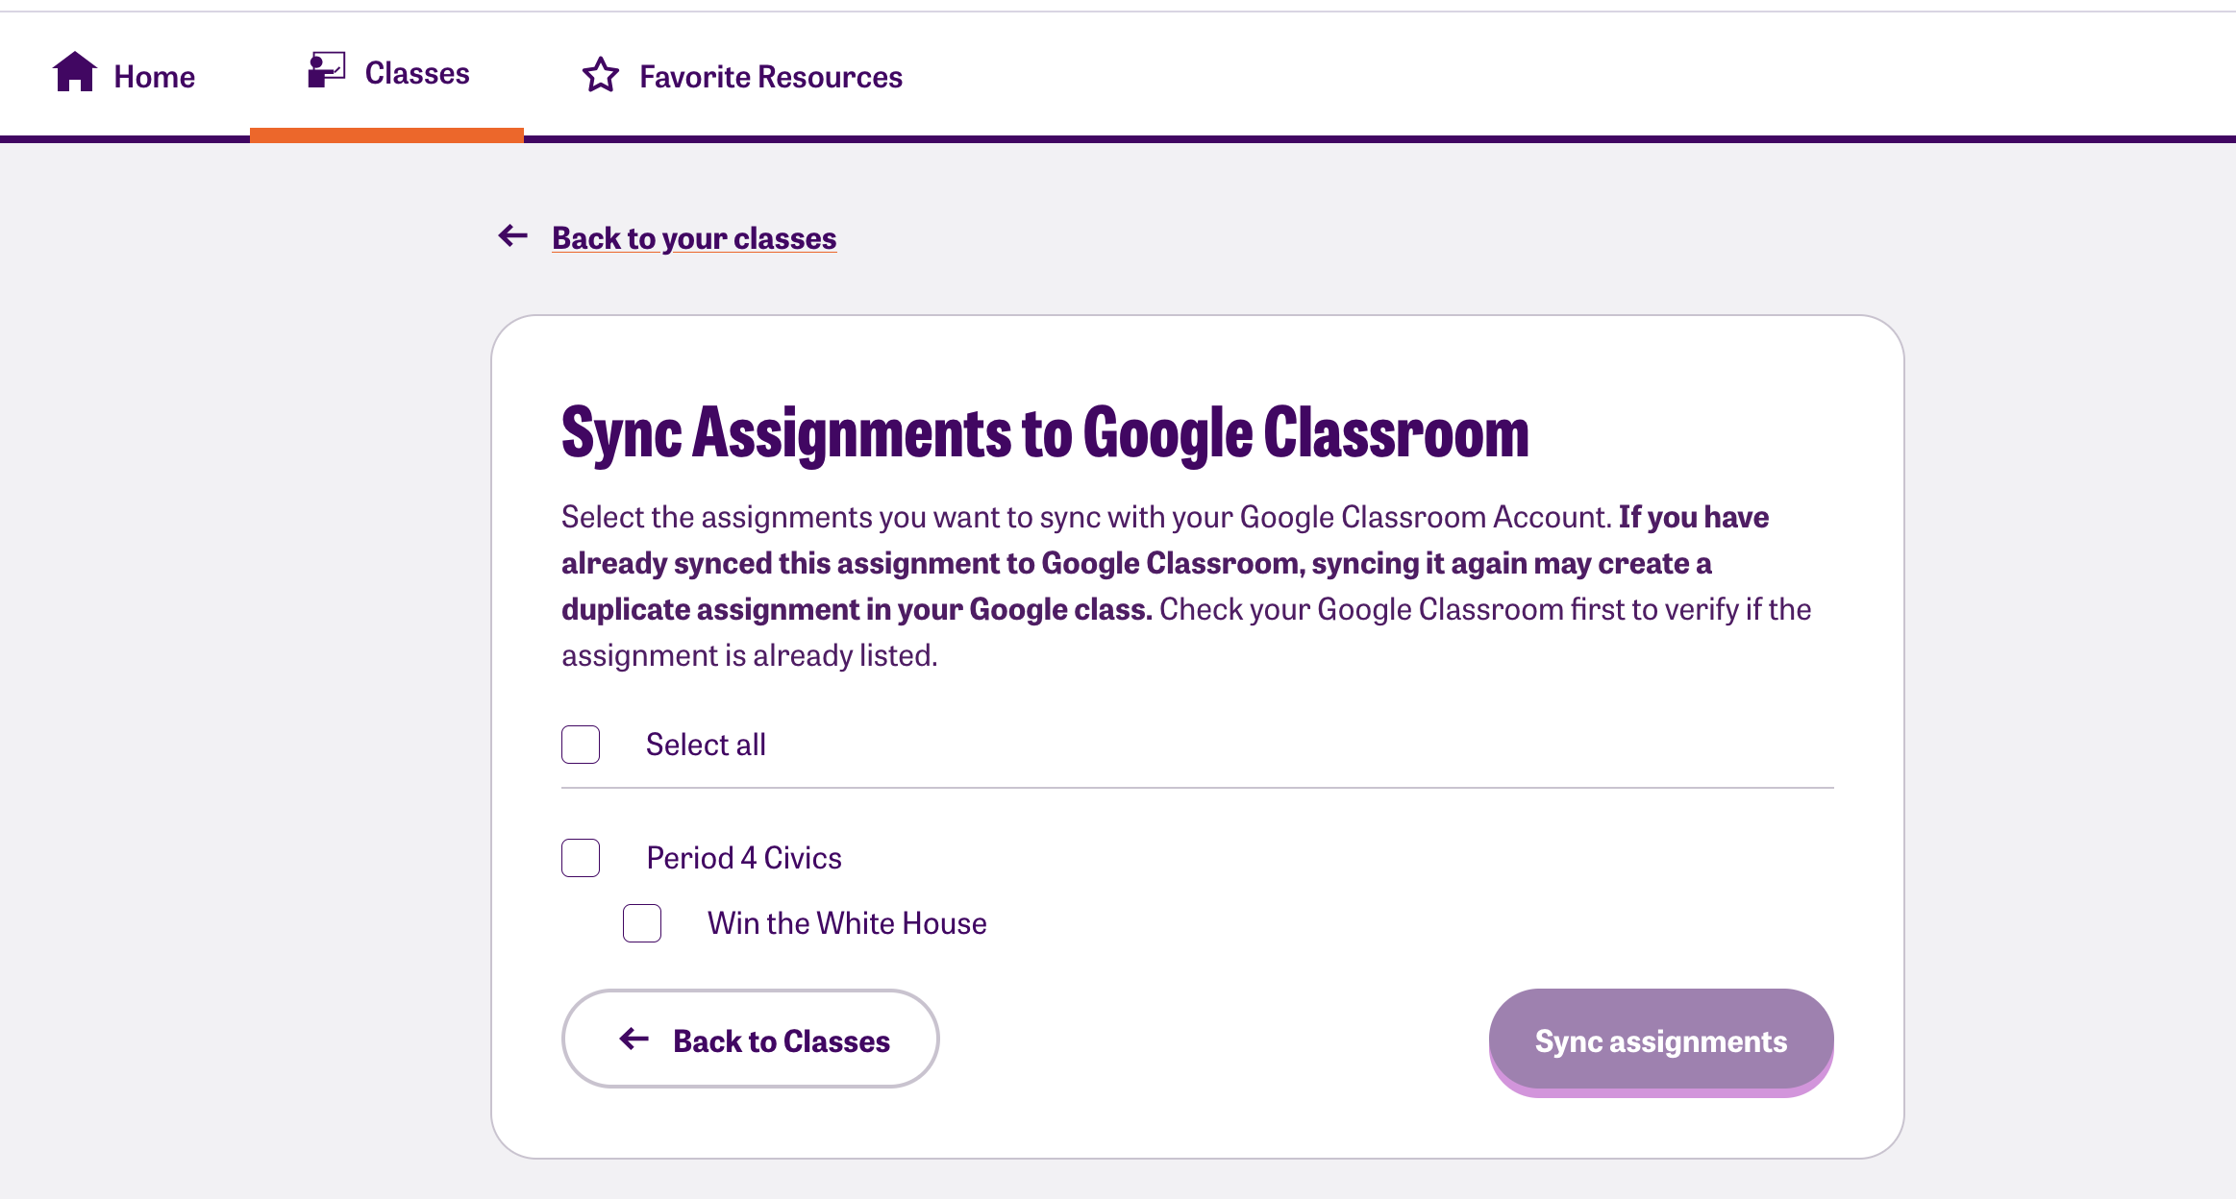Check the Select all checkbox
The height and width of the screenshot is (1199, 2236).
581,745
